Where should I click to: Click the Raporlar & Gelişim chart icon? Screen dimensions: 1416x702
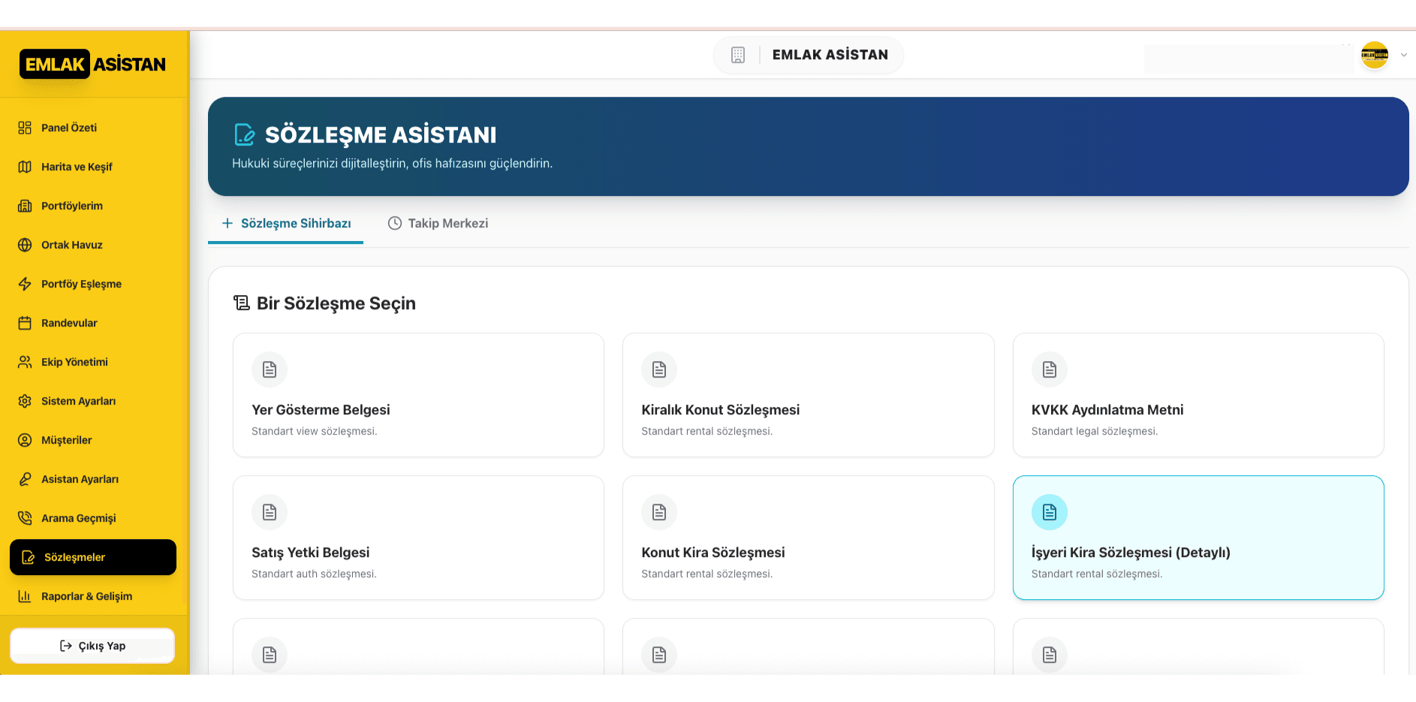coord(25,596)
